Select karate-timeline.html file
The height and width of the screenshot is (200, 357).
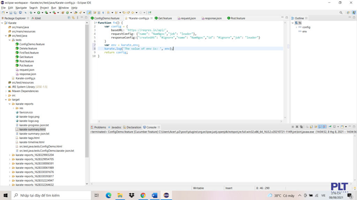pos(32,142)
